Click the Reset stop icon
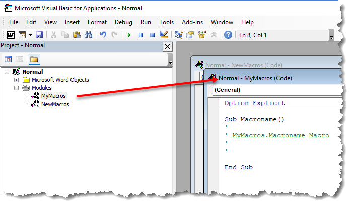Viewport: 353px width, 206px height. (153, 35)
